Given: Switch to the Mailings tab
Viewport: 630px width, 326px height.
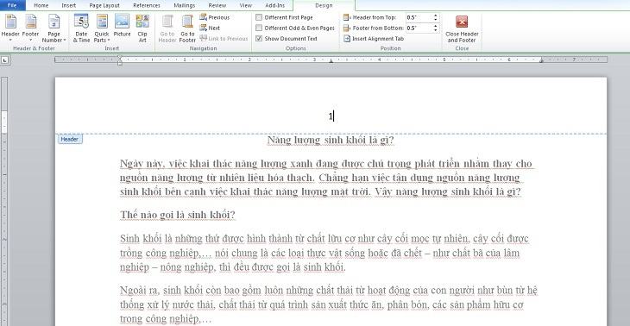Looking at the screenshot, I should pos(185,5).
